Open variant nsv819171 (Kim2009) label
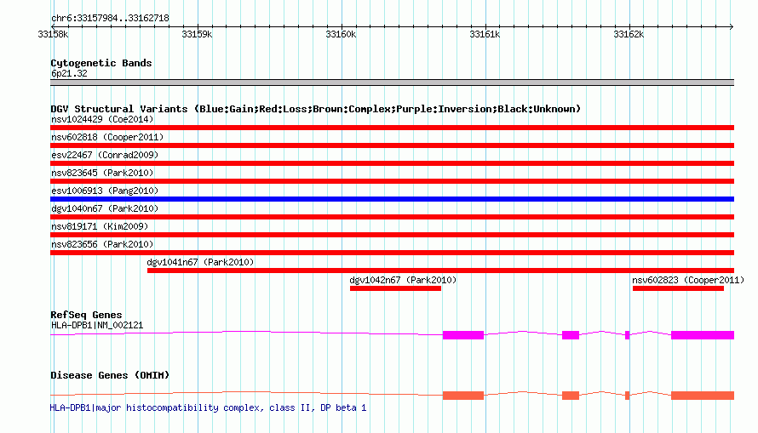Screen dimensions: 758x433 100,226
